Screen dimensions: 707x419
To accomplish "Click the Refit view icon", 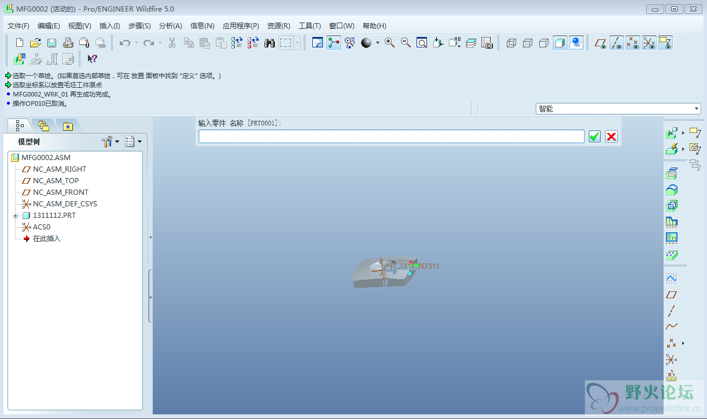I will coord(422,43).
